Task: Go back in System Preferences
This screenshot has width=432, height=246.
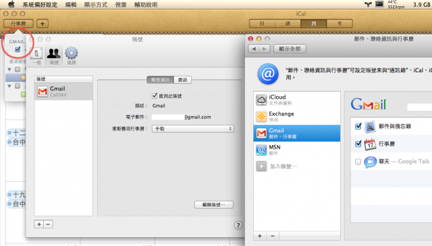Action: 254,49
